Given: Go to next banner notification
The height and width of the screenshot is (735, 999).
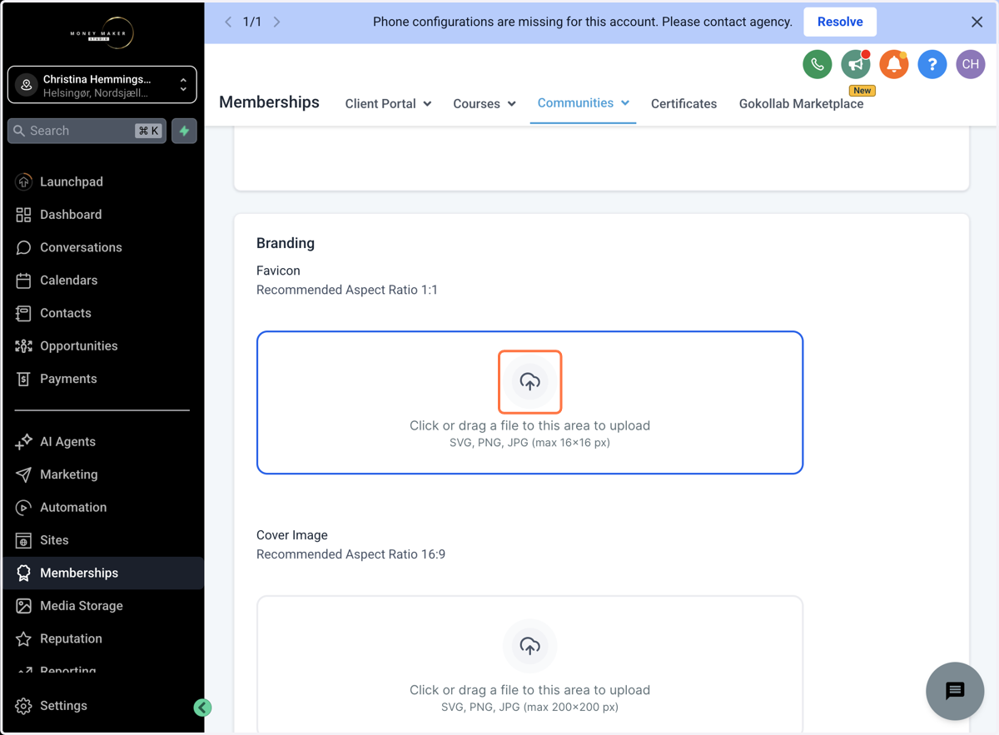Looking at the screenshot, I should point(277,22).
